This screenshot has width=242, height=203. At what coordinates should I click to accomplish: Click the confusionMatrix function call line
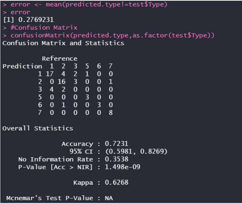[108, 36]
